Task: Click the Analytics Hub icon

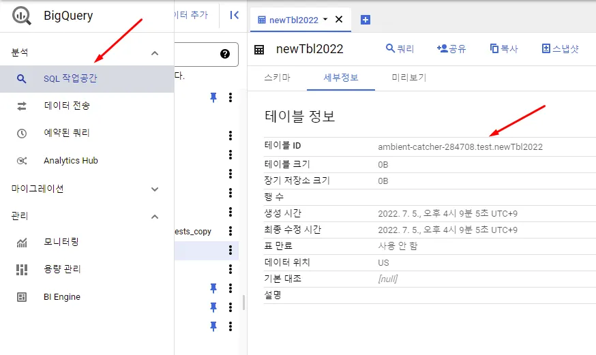Action: pos(22,161)
